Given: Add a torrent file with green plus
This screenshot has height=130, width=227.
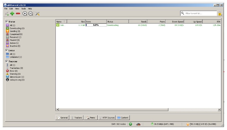Looking at the screenshot, I should pyautogui.click(x=12, y=13).
